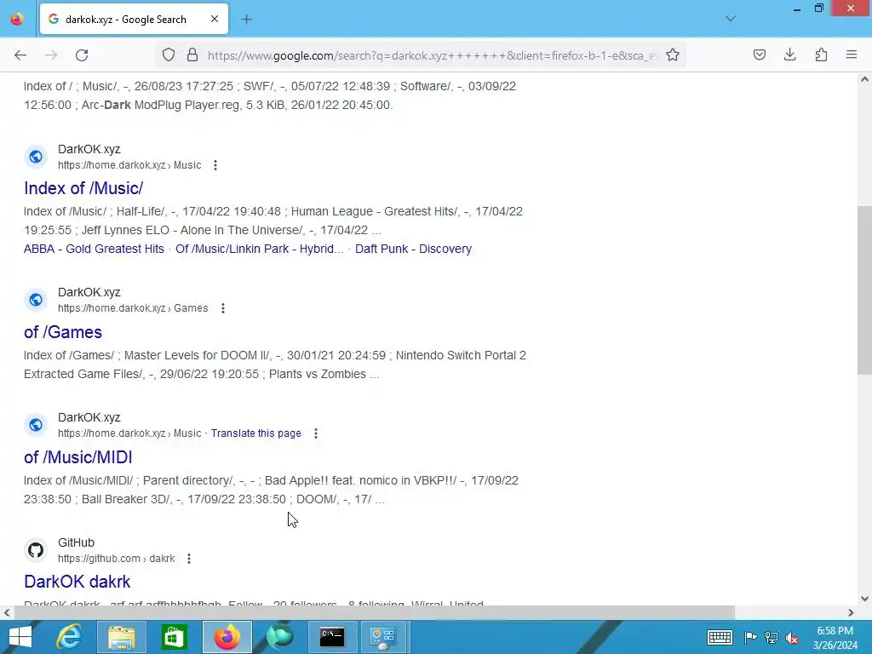Switch to Firefox in taskbar
This screenshot has width=872, height=654.
coord(227,637)
